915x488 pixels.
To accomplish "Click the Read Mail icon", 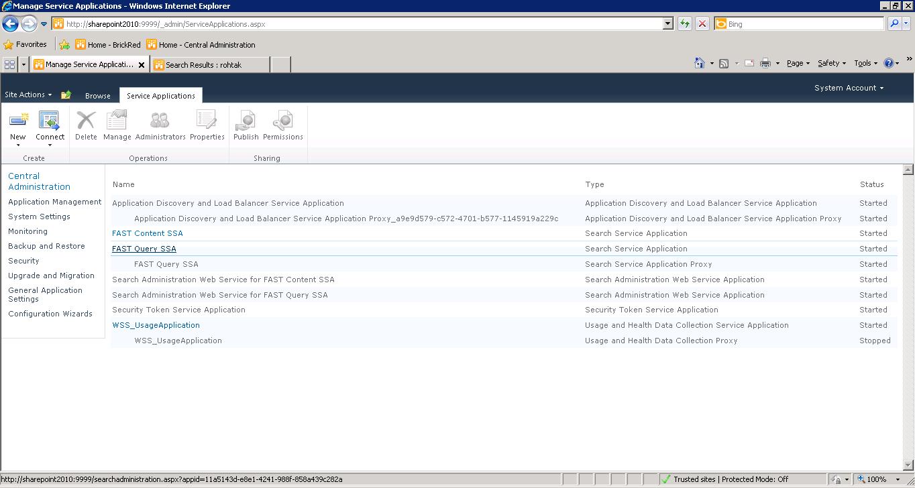I will pos(748,63).
